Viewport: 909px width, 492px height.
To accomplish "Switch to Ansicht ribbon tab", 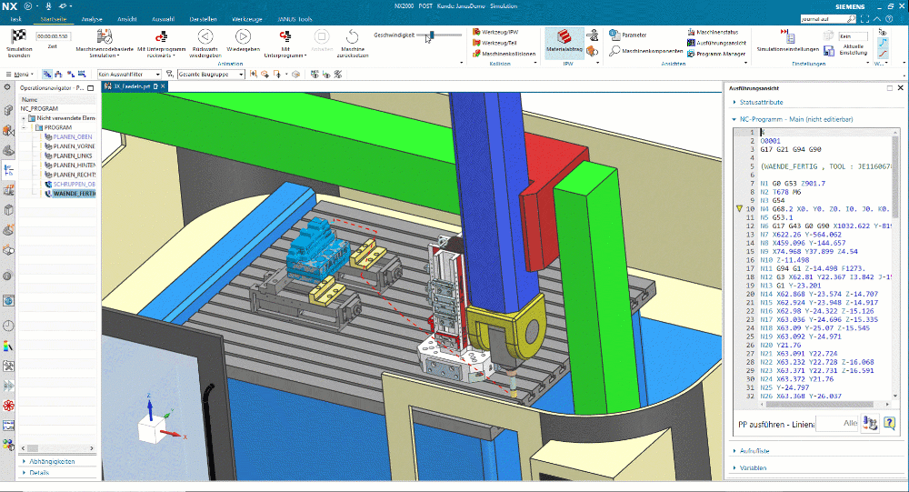I will click(127, 19).
